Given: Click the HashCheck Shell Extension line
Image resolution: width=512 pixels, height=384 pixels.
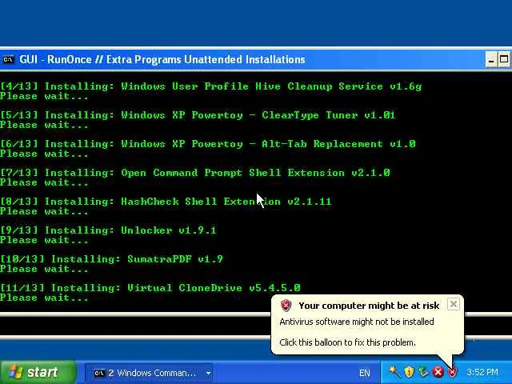Looking at the screenshot, I should [x=166, y=202].
